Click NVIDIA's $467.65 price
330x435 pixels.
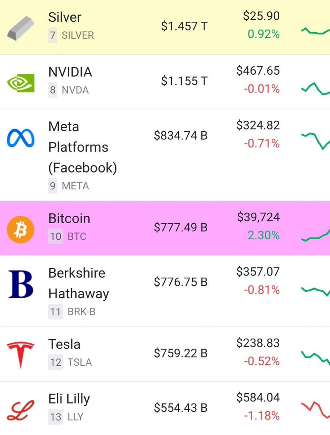(x=258, y=70)
